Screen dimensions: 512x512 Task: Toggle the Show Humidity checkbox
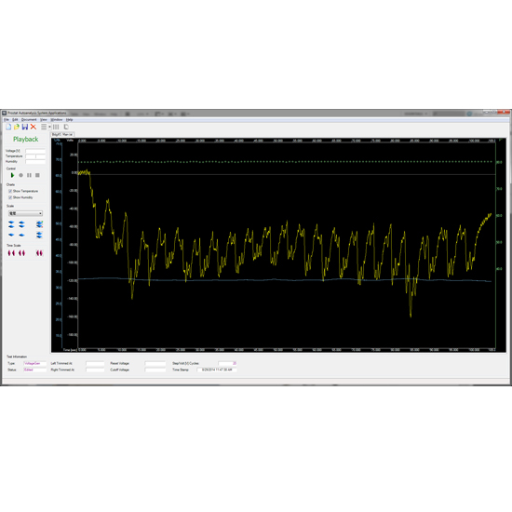pos(10,197)
